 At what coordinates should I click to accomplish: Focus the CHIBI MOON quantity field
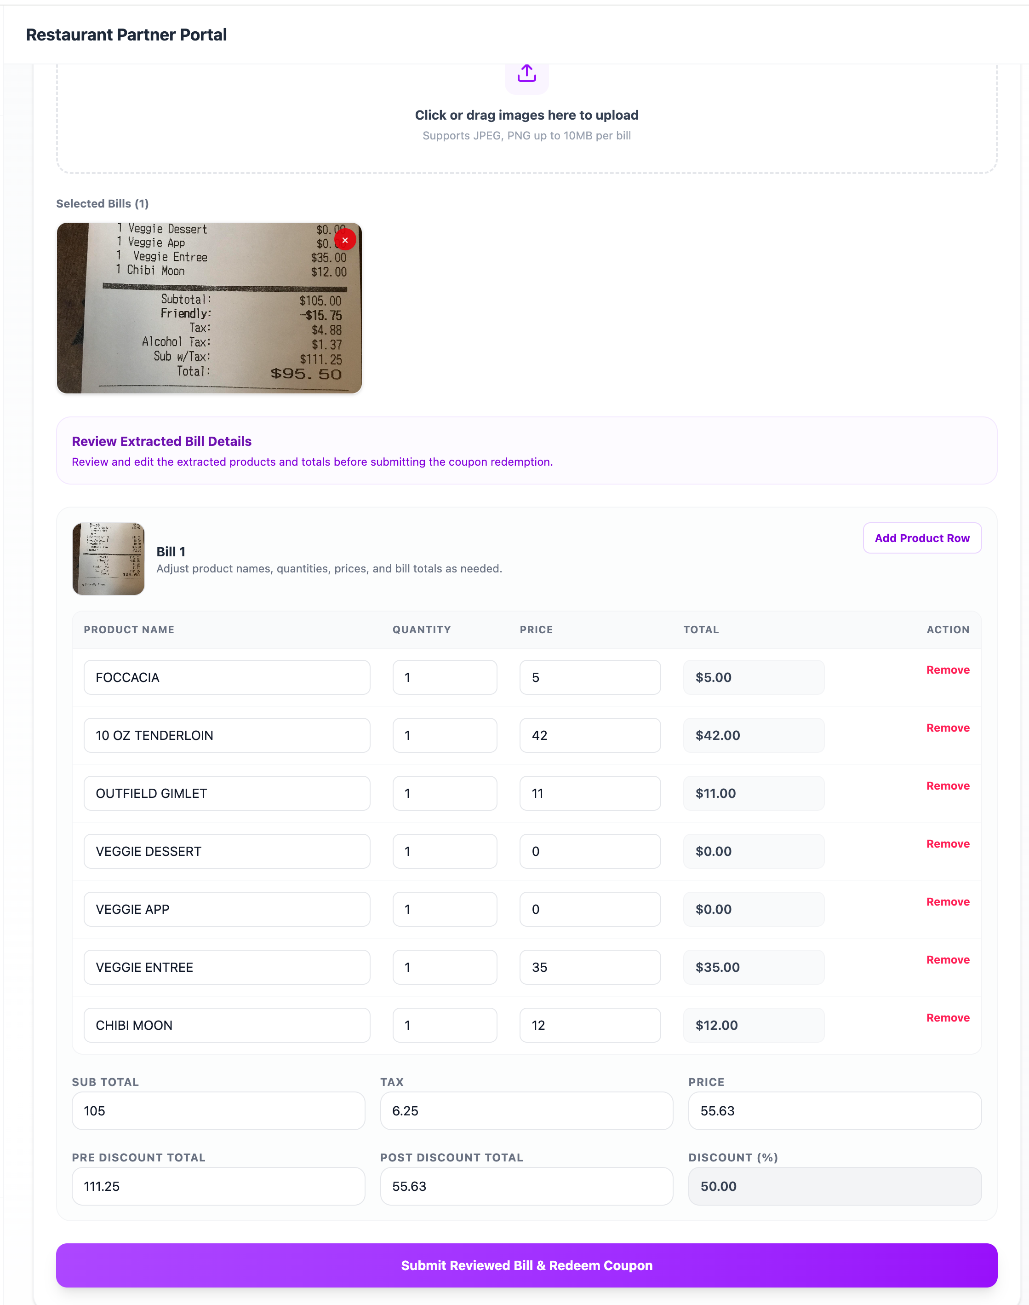click(445, 1025)
